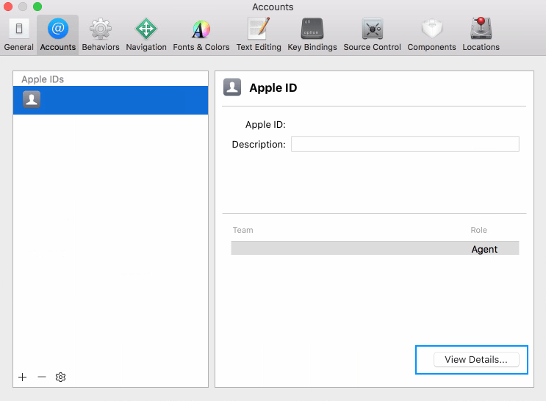Click the plus button to add account
Viewport: 546px width, 401px height.
coord(23,377)
